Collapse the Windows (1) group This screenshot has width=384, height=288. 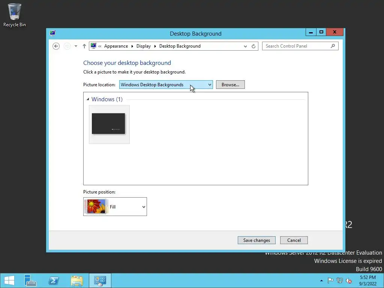tap(88, 99)
